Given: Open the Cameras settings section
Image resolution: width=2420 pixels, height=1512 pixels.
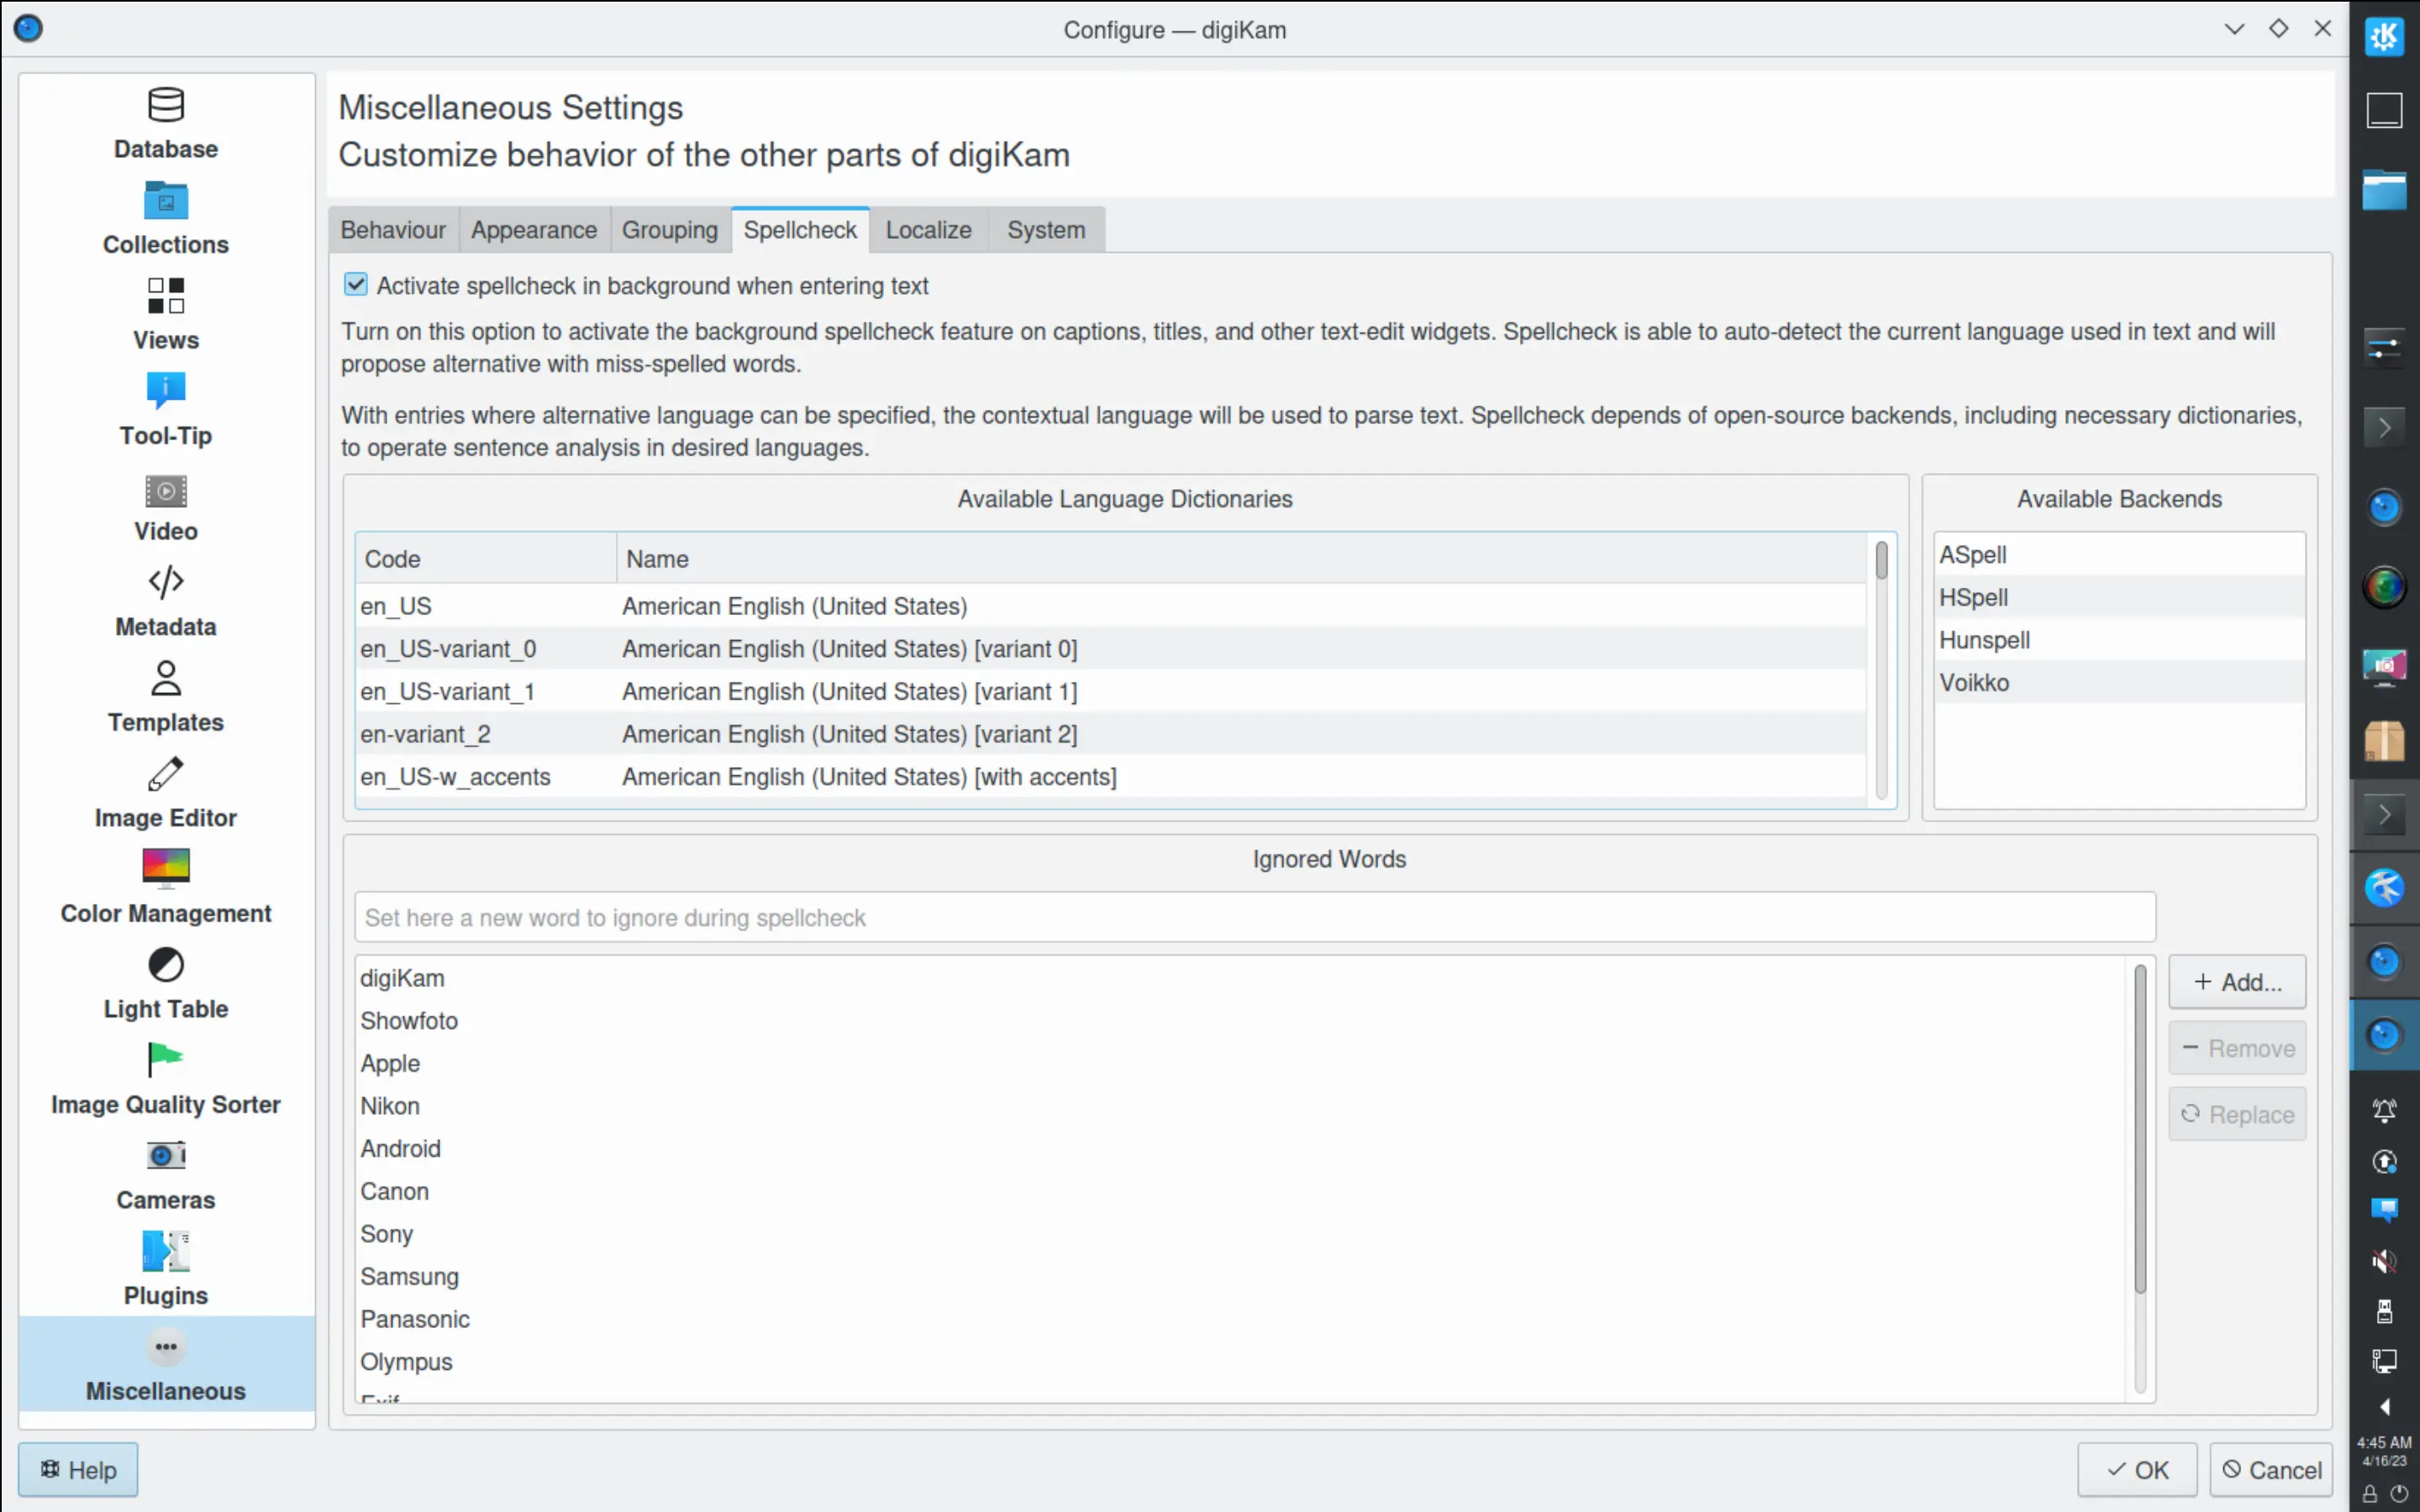Looking at the screenshot, I should pyautogui.click(x=165, y=1173).
